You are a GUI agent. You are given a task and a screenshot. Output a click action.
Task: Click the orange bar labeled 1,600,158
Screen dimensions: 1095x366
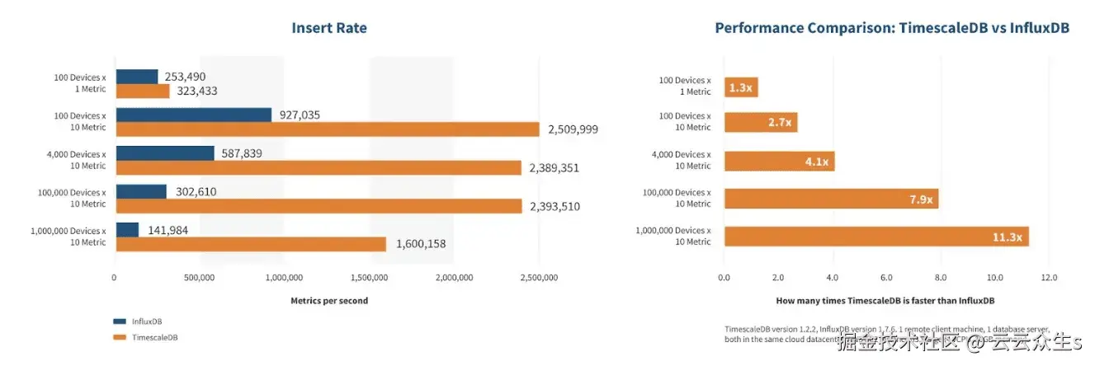click(251, 244)
